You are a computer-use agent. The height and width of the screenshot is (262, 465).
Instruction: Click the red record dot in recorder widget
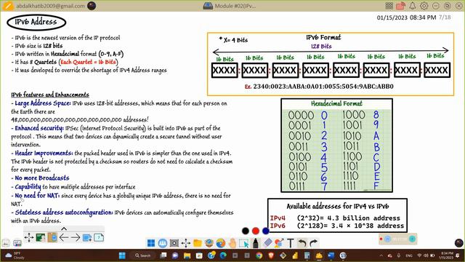pyautogui.click(x=381, y=239)
